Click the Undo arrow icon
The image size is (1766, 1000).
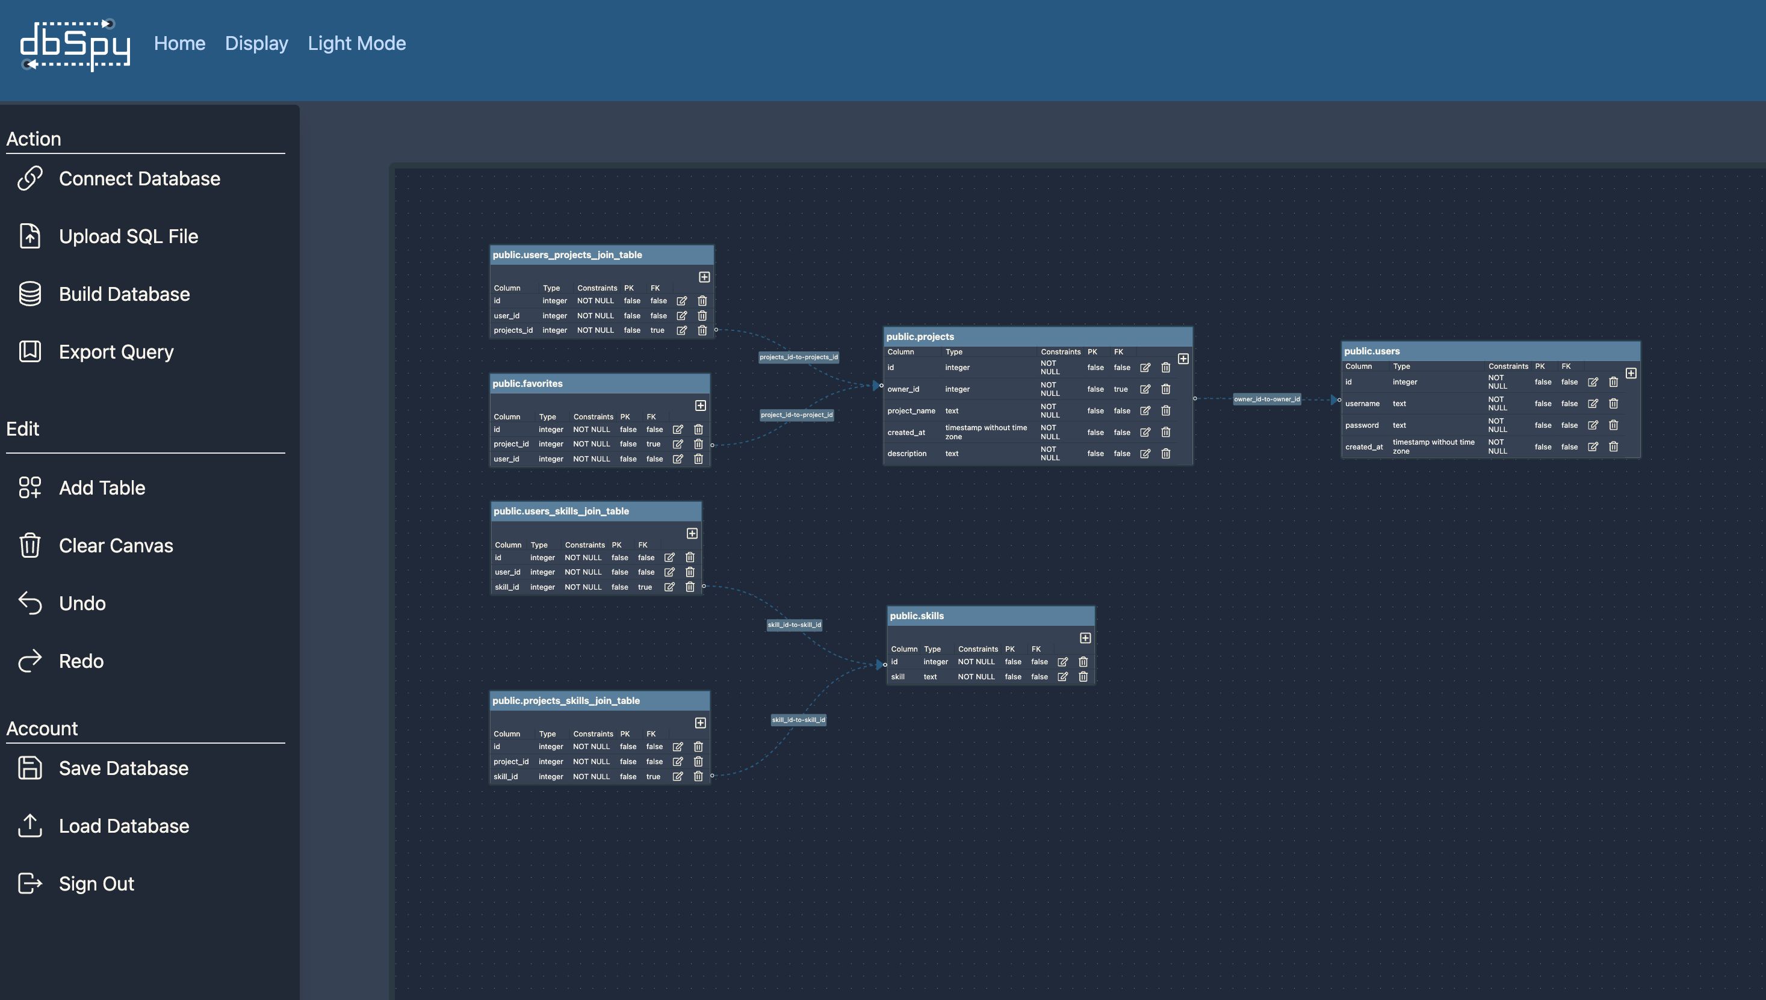(29, 603)
